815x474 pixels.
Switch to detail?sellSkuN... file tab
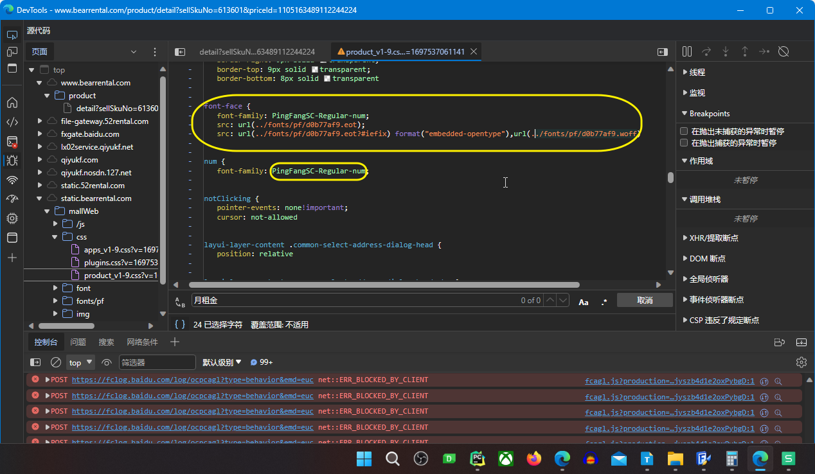[257, 52]
